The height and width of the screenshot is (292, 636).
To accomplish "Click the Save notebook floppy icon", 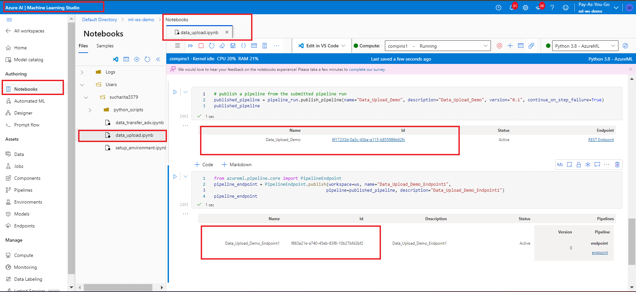I will [x=233, y=46].
